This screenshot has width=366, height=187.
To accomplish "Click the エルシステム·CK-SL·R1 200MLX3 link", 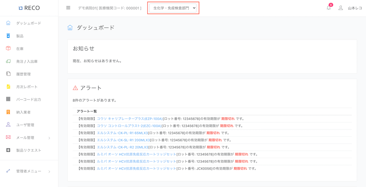I will [123, 140].
